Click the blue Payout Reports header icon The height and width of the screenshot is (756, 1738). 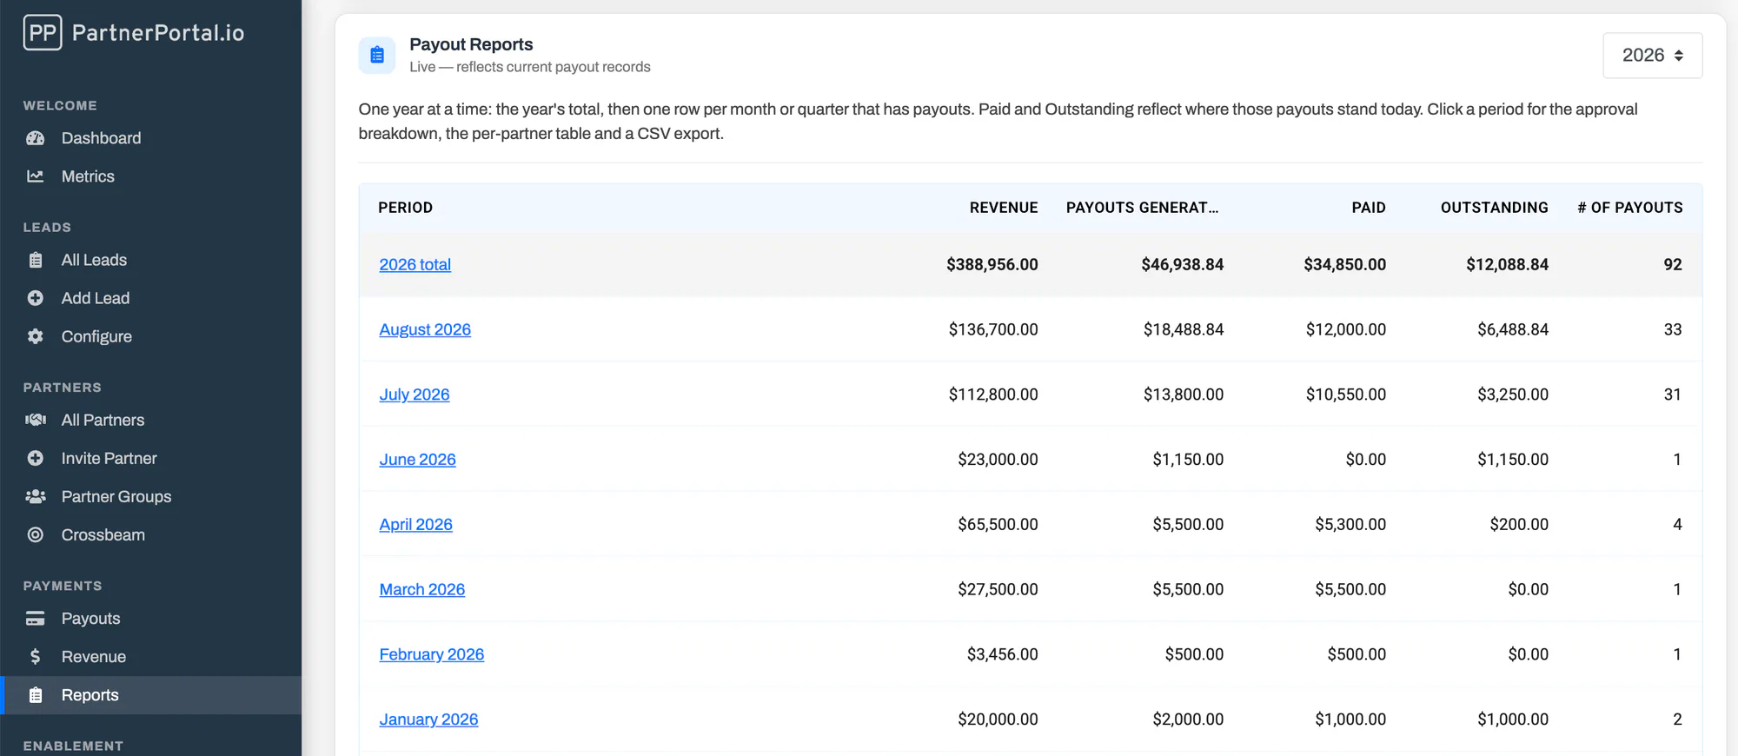tap(377, 56)
